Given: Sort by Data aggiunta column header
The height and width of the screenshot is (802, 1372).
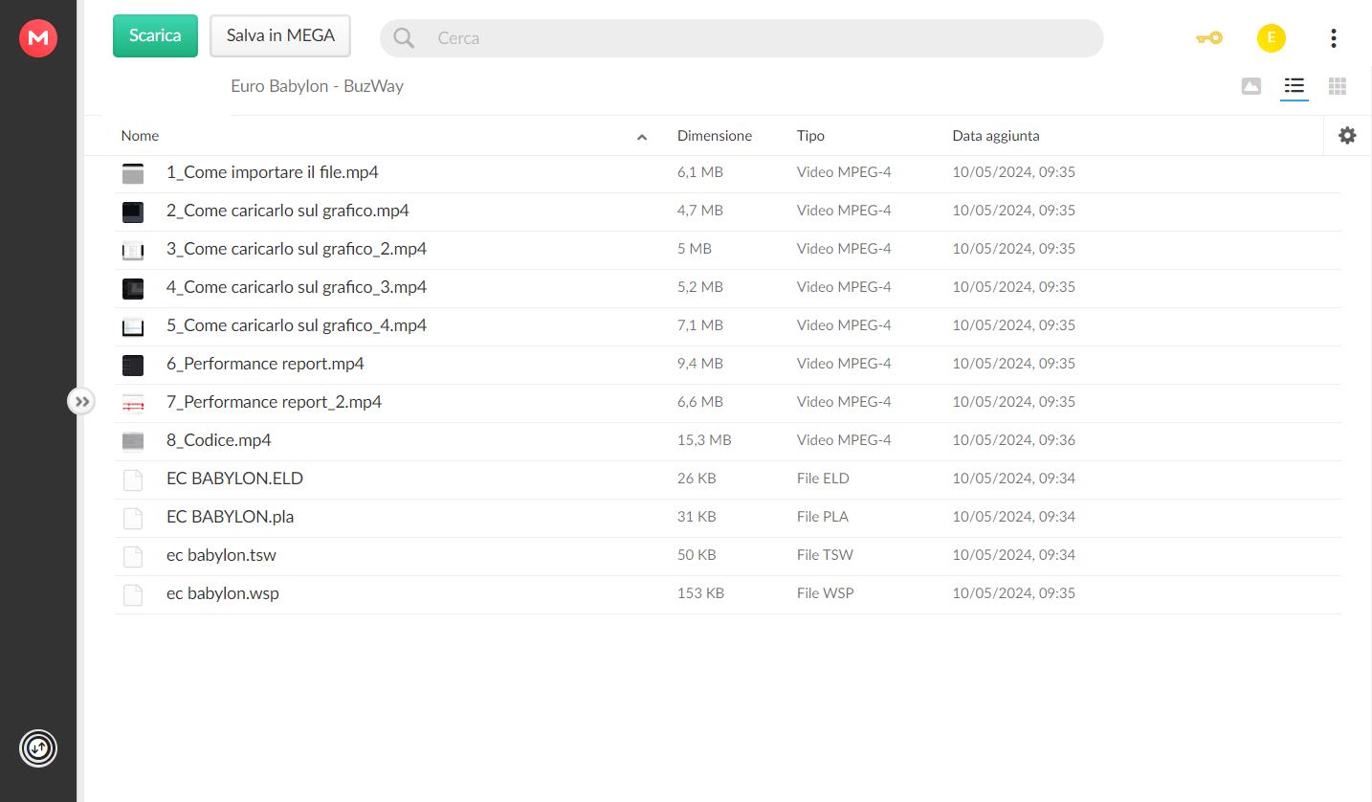Looking at the screenshot, I should pos(996,136).
